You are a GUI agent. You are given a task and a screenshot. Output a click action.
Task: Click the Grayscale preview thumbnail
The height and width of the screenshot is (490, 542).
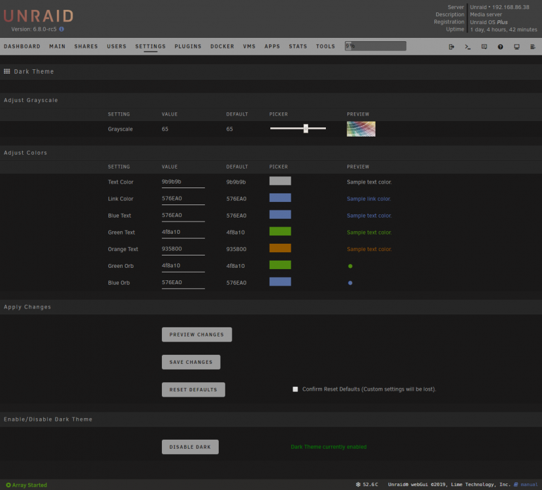point(361,129)
